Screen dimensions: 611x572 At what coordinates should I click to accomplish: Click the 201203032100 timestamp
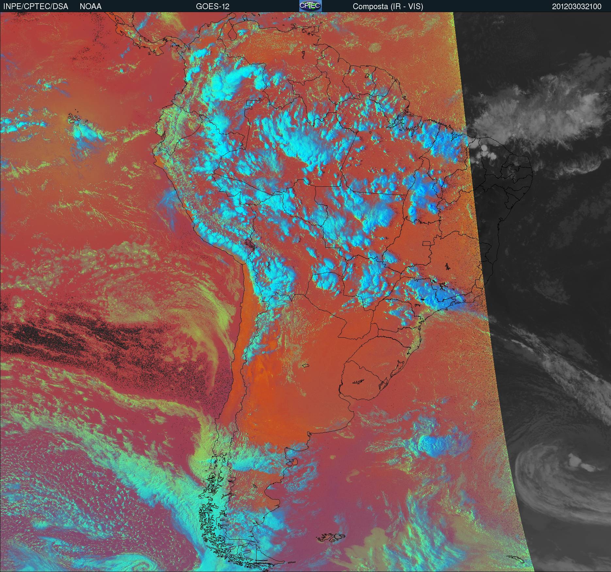coord(577,7)
